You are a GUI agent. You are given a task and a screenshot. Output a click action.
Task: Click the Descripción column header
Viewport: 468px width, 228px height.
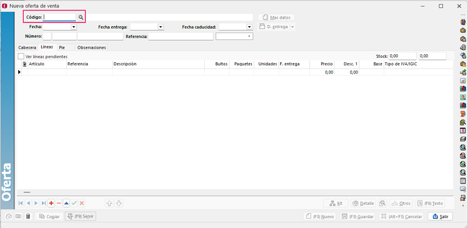pos(158,64)
